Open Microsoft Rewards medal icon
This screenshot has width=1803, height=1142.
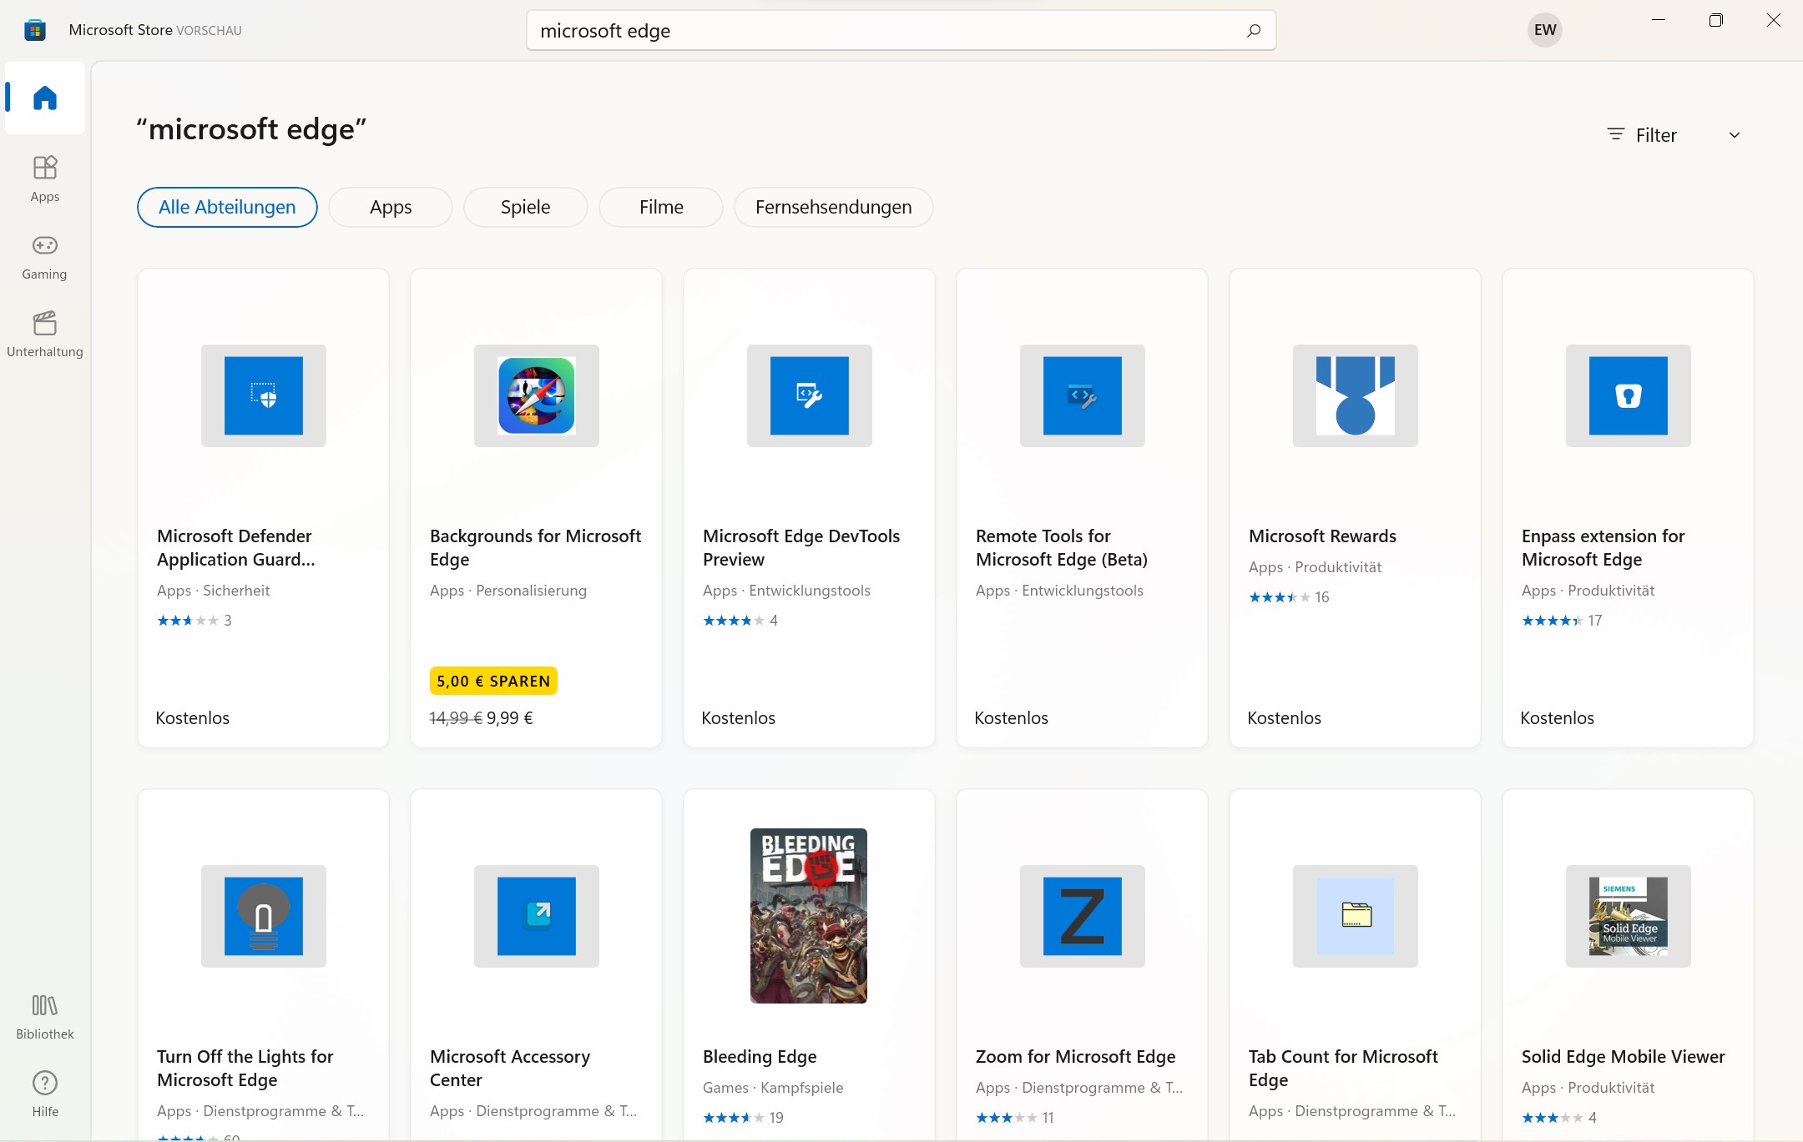[1356, 395]
